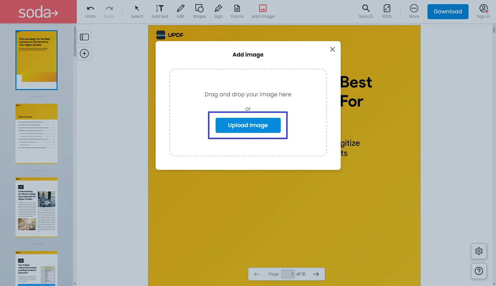Download the PDF document
Image resolution: width=496 pixels, height=286 pixels.
448,11
